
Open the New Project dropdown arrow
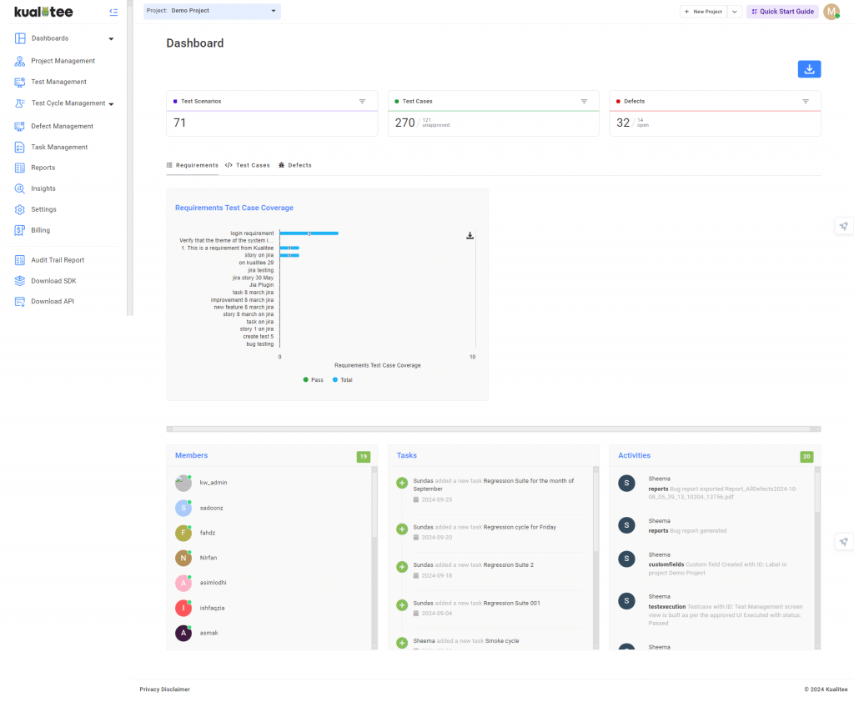[734, 12]
